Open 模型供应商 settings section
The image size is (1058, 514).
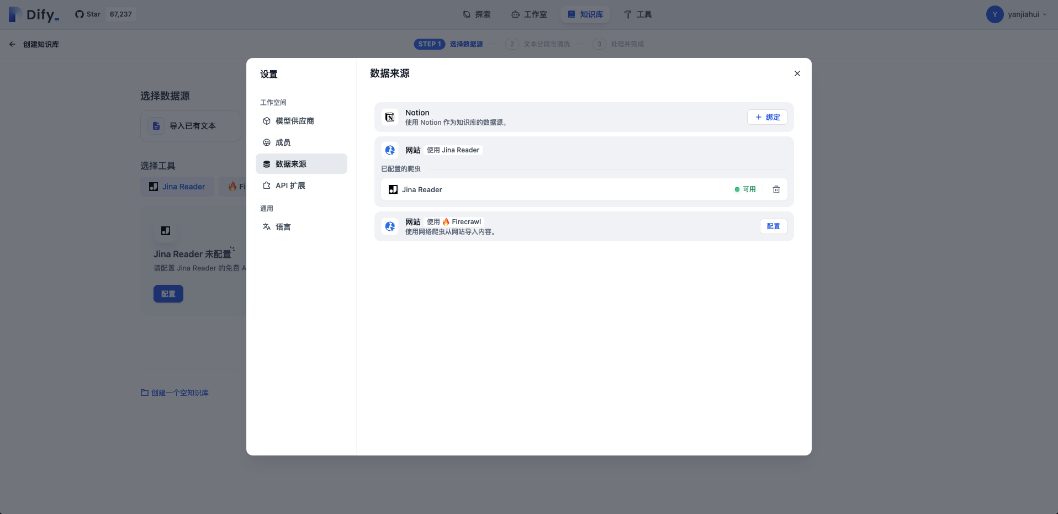pos(294,121)
